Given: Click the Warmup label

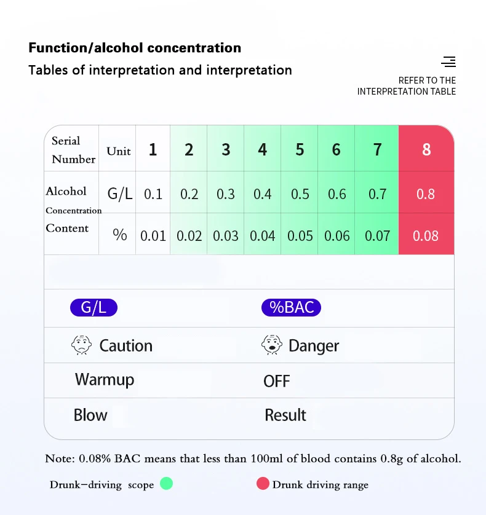Looking at the screenshot, I should [105, 380].
